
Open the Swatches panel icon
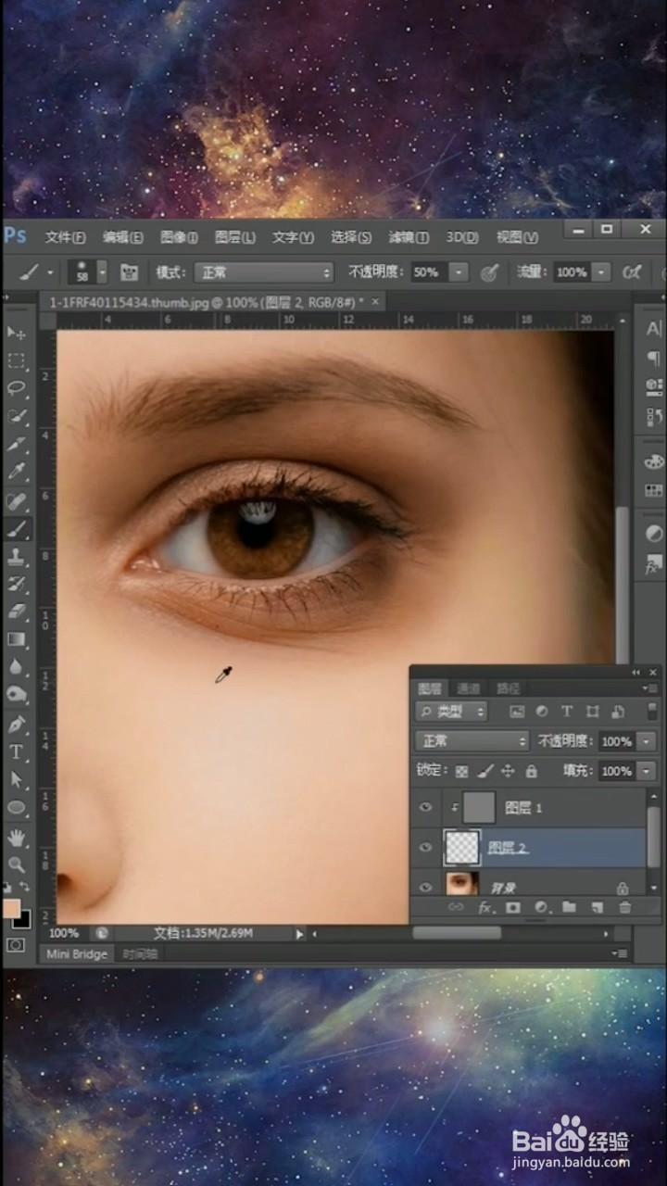pyautogui.click(x=654, y=490)
